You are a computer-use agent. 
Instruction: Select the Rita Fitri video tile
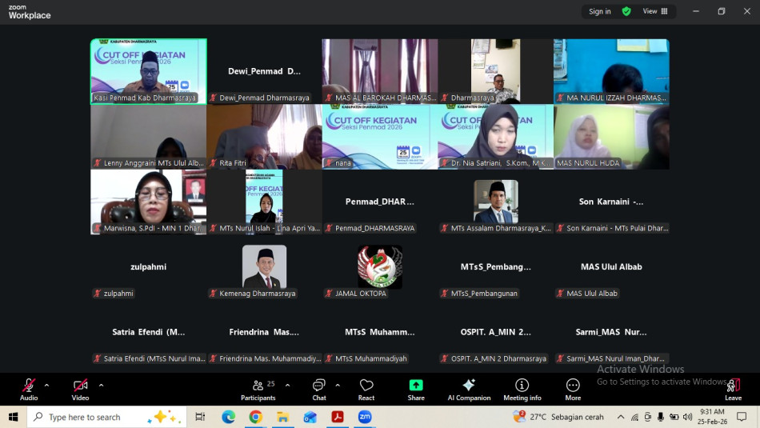[264, 137]
